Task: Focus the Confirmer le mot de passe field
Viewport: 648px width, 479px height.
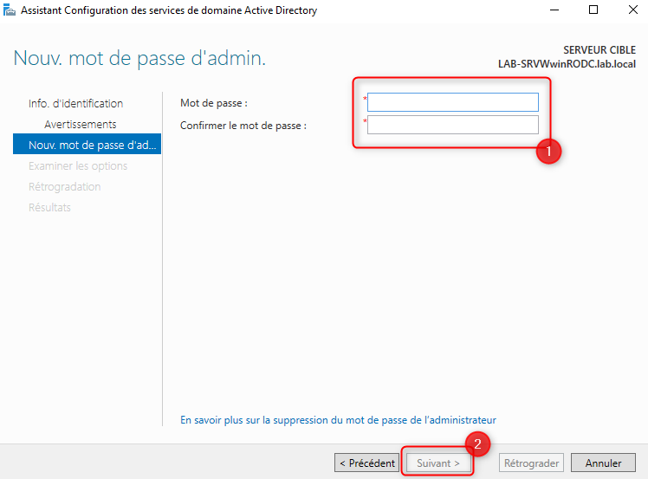Action: 452,125
